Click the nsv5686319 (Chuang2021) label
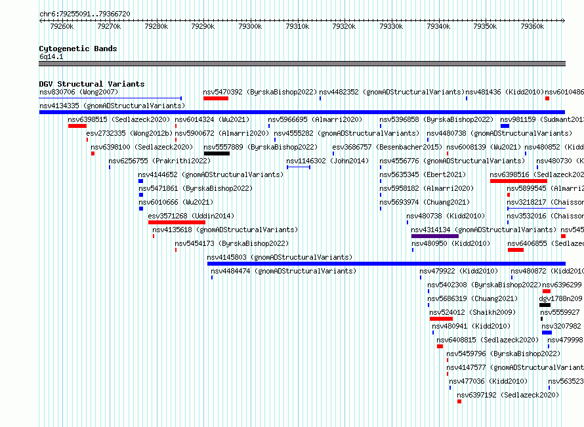This screenshot has height=427, width=584. coord(472,298)
